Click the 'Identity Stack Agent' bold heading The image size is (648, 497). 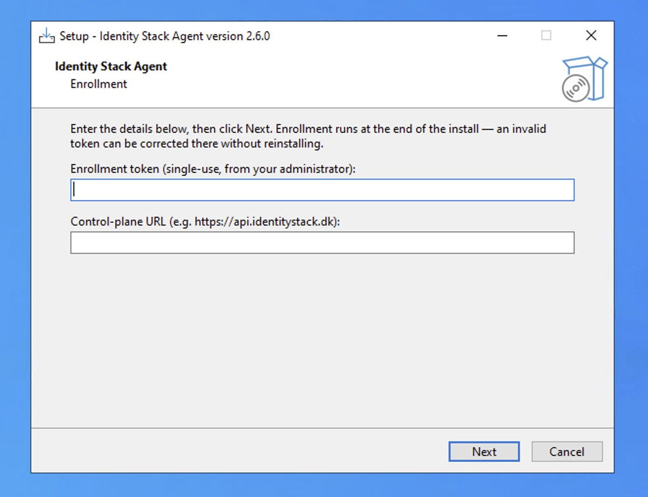pos(111,66)
